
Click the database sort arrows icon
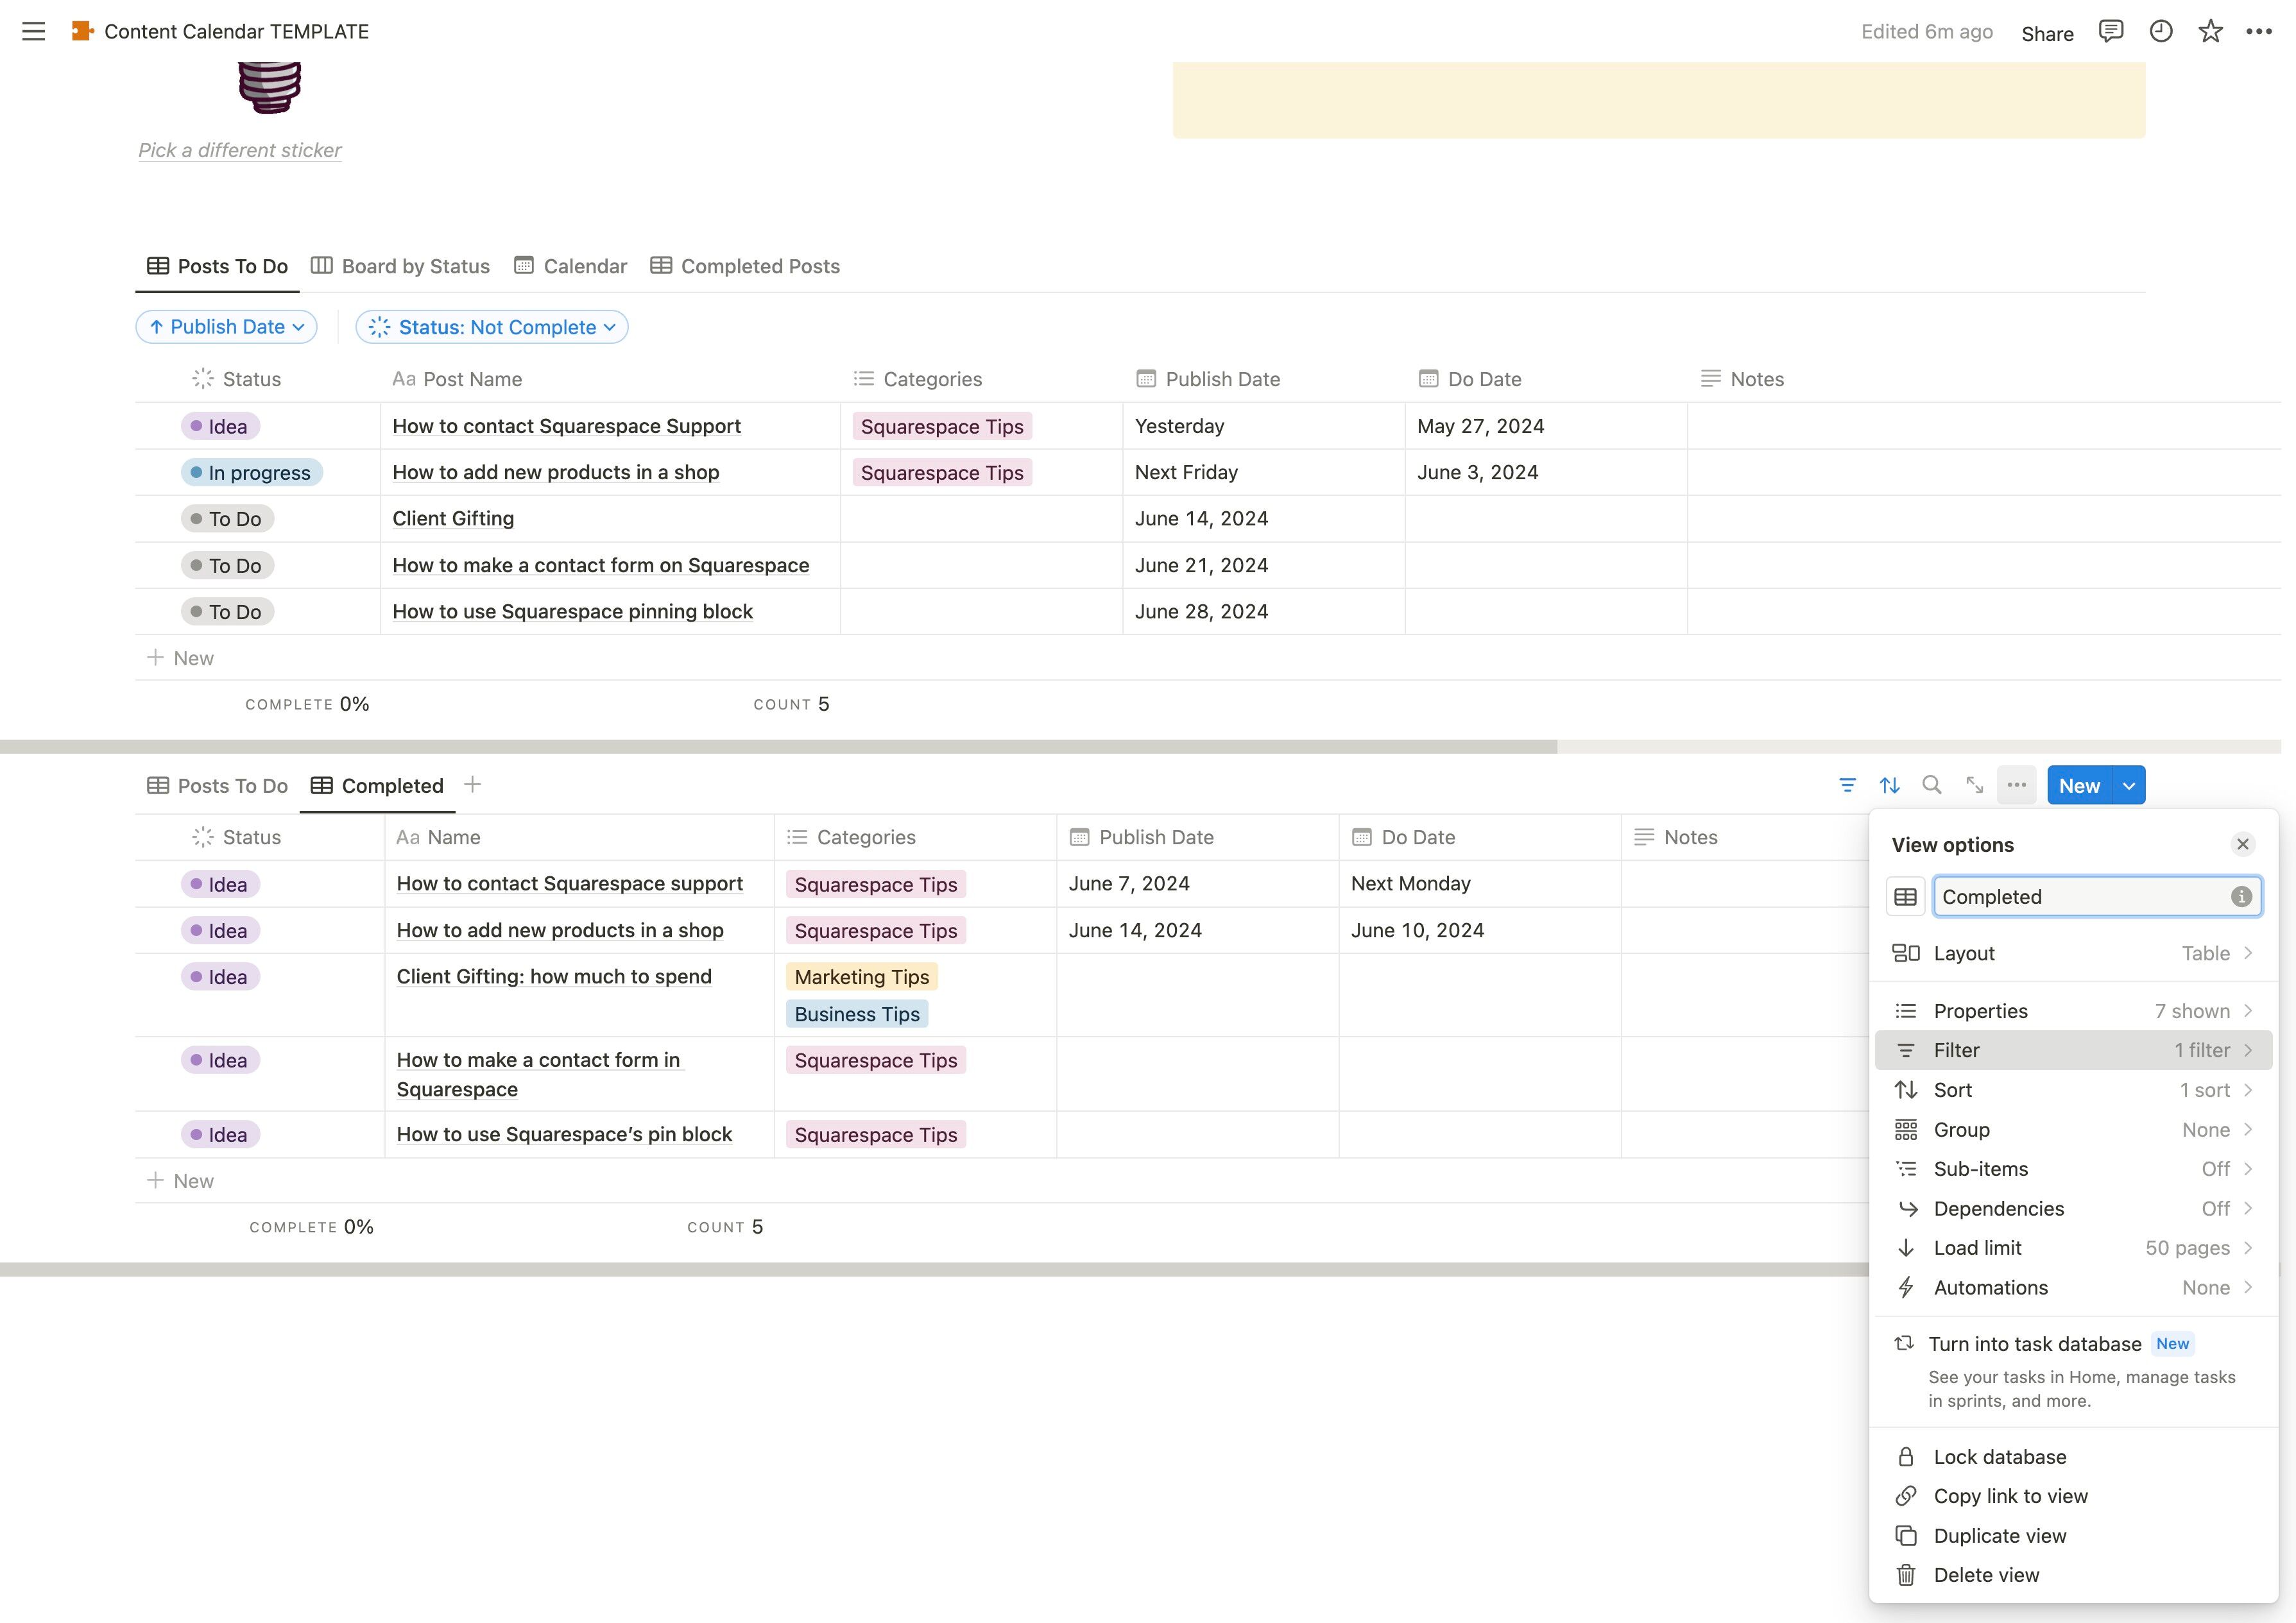[1889, 786]
